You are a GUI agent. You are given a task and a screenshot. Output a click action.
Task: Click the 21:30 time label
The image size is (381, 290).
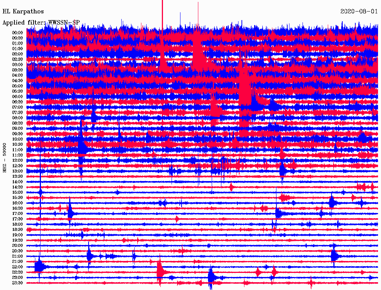coord(17,262)
